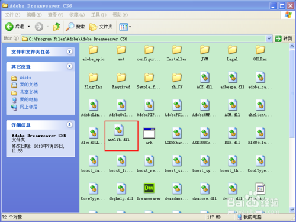The image size is (296, 222).
Task: Open the Tools menu
Action: (x=98, y=15)
